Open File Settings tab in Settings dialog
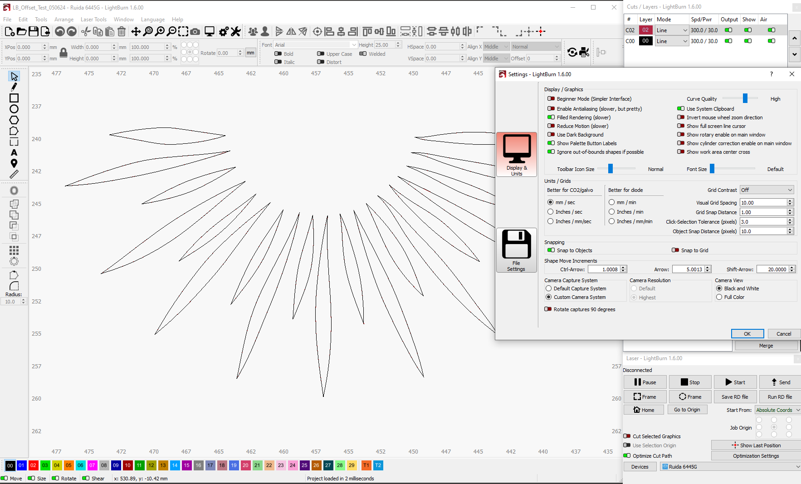The image size is (801, 484). tap(517, 250)
